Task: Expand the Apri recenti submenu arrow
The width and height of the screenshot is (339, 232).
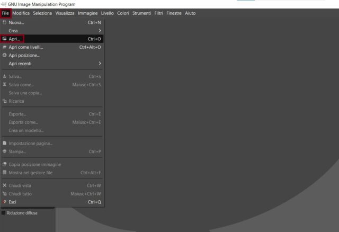Action: click(x=99, y=64)
